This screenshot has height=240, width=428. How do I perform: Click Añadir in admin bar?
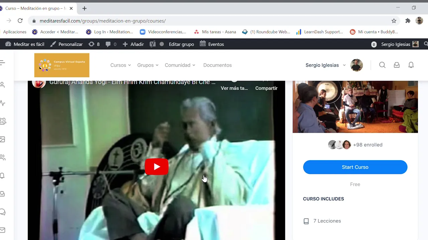133,44
